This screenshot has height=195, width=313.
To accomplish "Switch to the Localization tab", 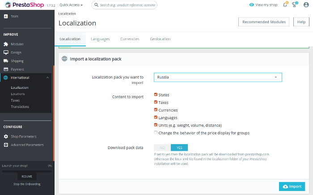I will click(70, 39).
